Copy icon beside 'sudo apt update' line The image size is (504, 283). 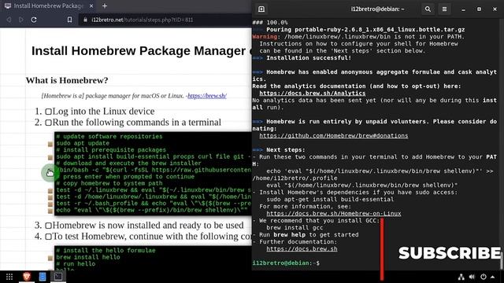[50, 144]
